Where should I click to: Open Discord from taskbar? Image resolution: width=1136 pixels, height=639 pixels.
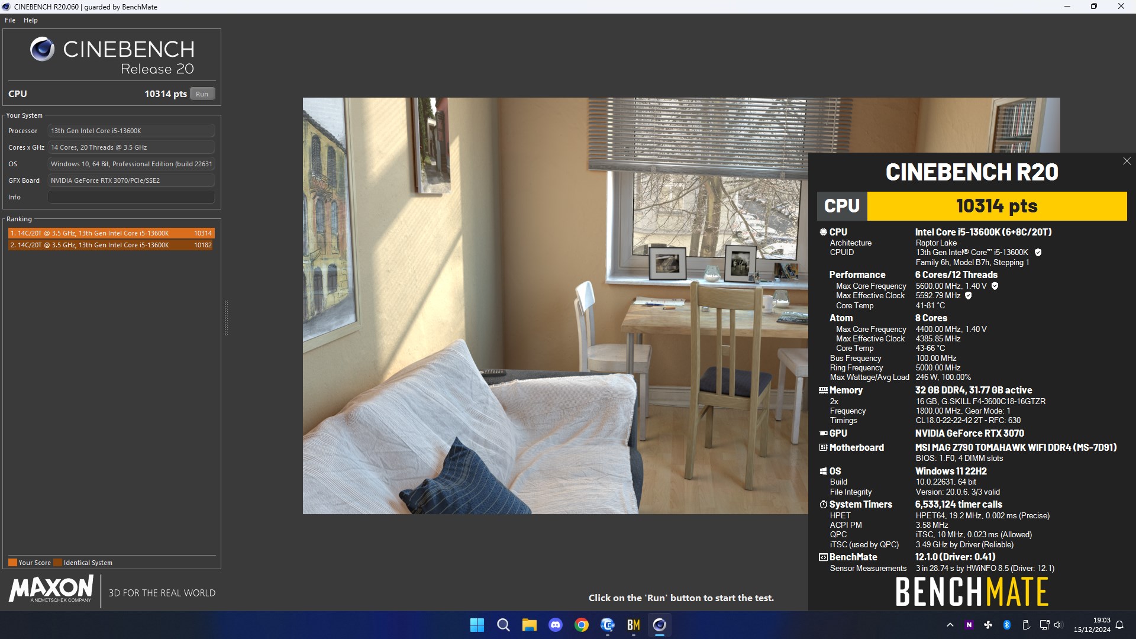tap(555, 625)
